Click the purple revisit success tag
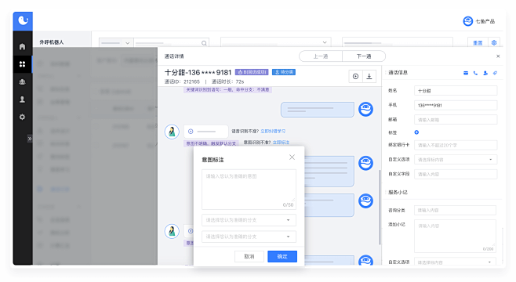The width and height of the screenshot is (516, 282). 252,72
